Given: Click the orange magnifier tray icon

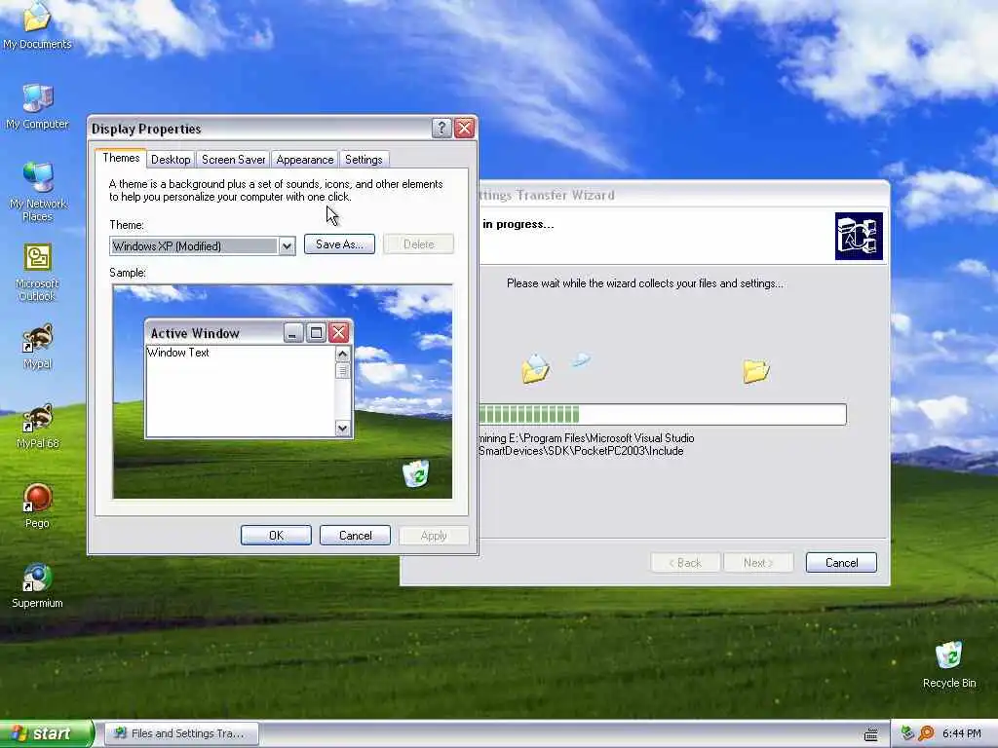Looking at the screenshot, I should pyautogui.click(x=926, y=733).
